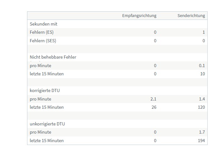
Task: Click the value 194 under Senderichtung
Action: point(201,141)
